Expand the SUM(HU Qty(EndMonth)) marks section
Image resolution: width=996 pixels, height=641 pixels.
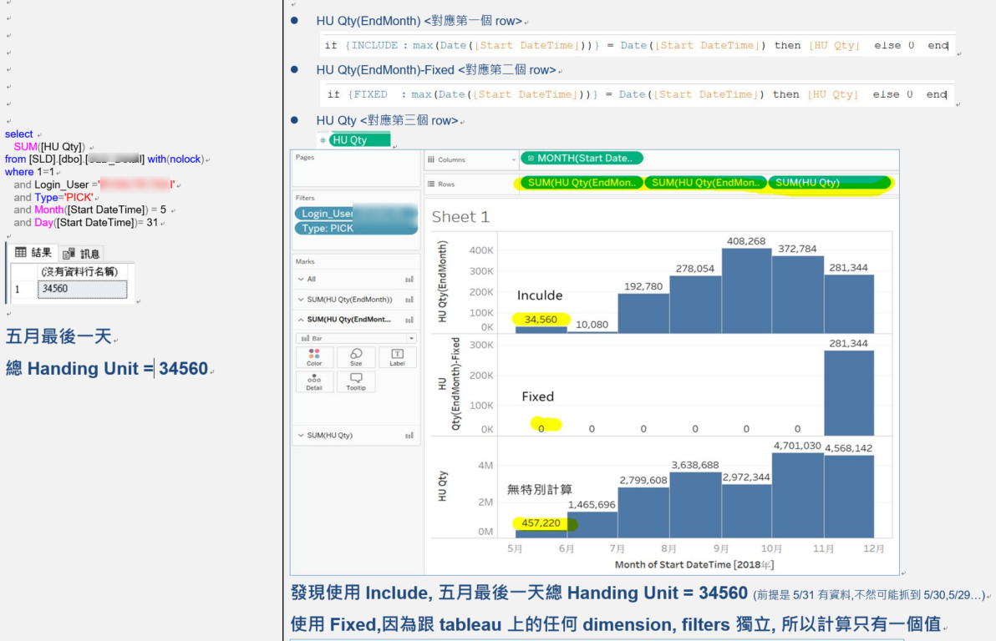pos(301,300)
